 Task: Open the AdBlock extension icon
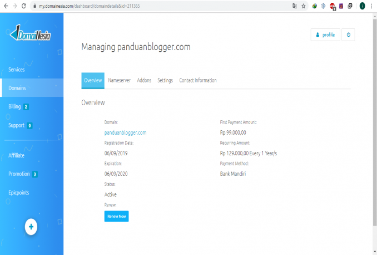pos(332,6)
